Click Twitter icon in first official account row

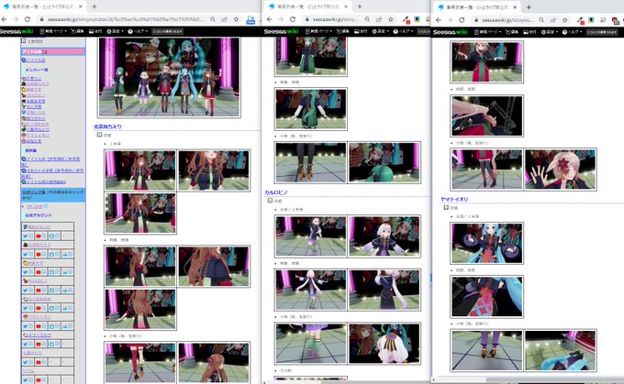(x=25, y=236)
